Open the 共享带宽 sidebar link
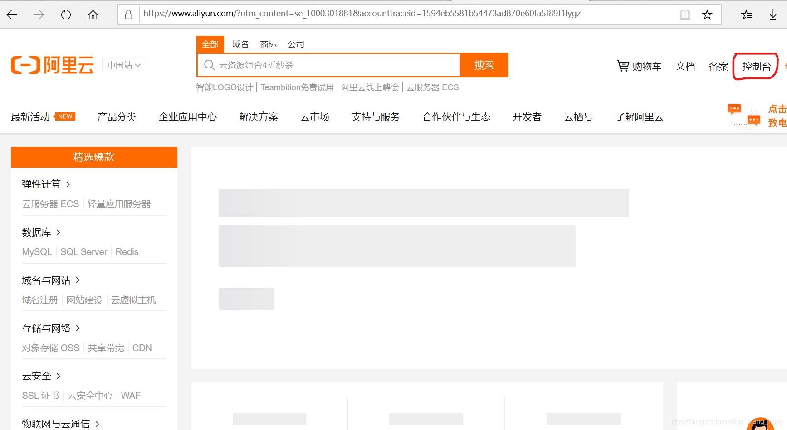Image resolution: width=787 pixels, height=430 pixels. (x=106, y=348)
